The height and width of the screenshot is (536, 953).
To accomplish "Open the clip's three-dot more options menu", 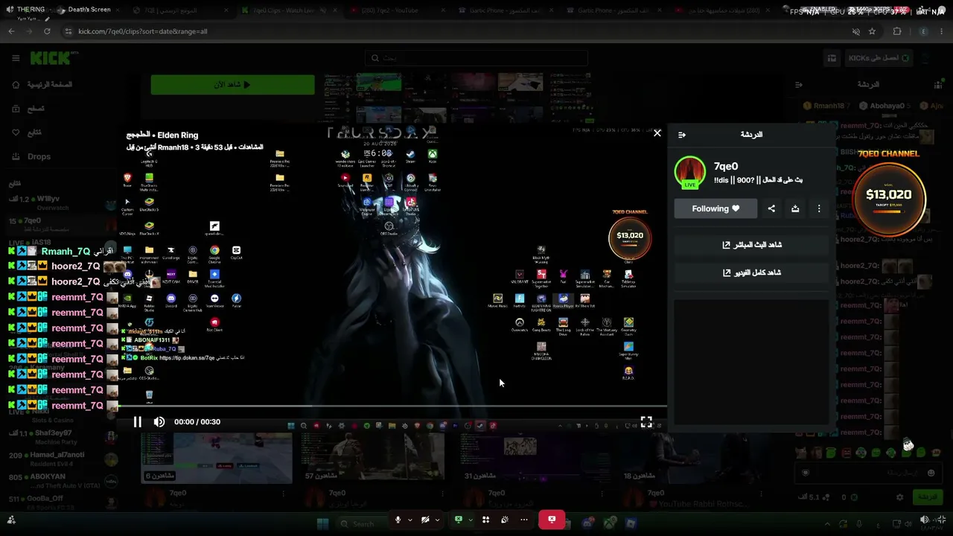I will click(x=819, y=208).
